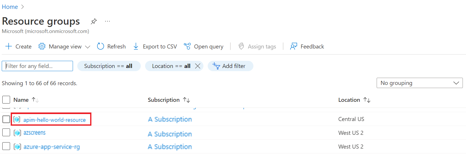Viewport: 466px width, 154px height.
Task: Click the azscreens resource group icon
Action: pyautogui.click(x=17, y=133)
